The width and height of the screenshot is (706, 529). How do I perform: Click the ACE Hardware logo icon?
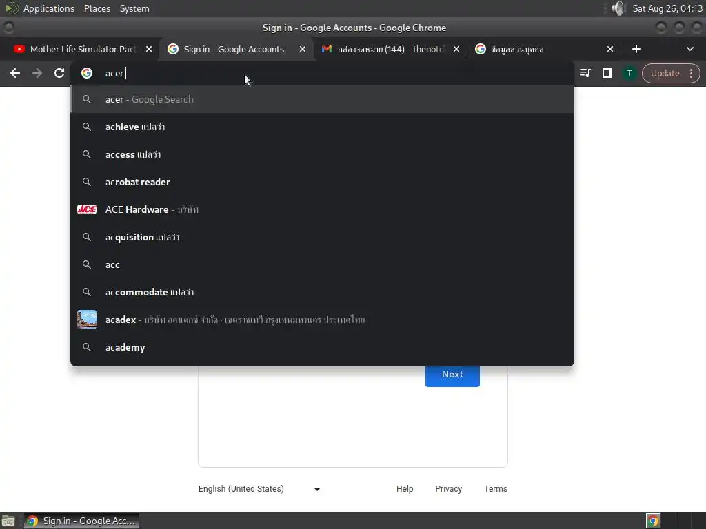click(x=87, y=209)
